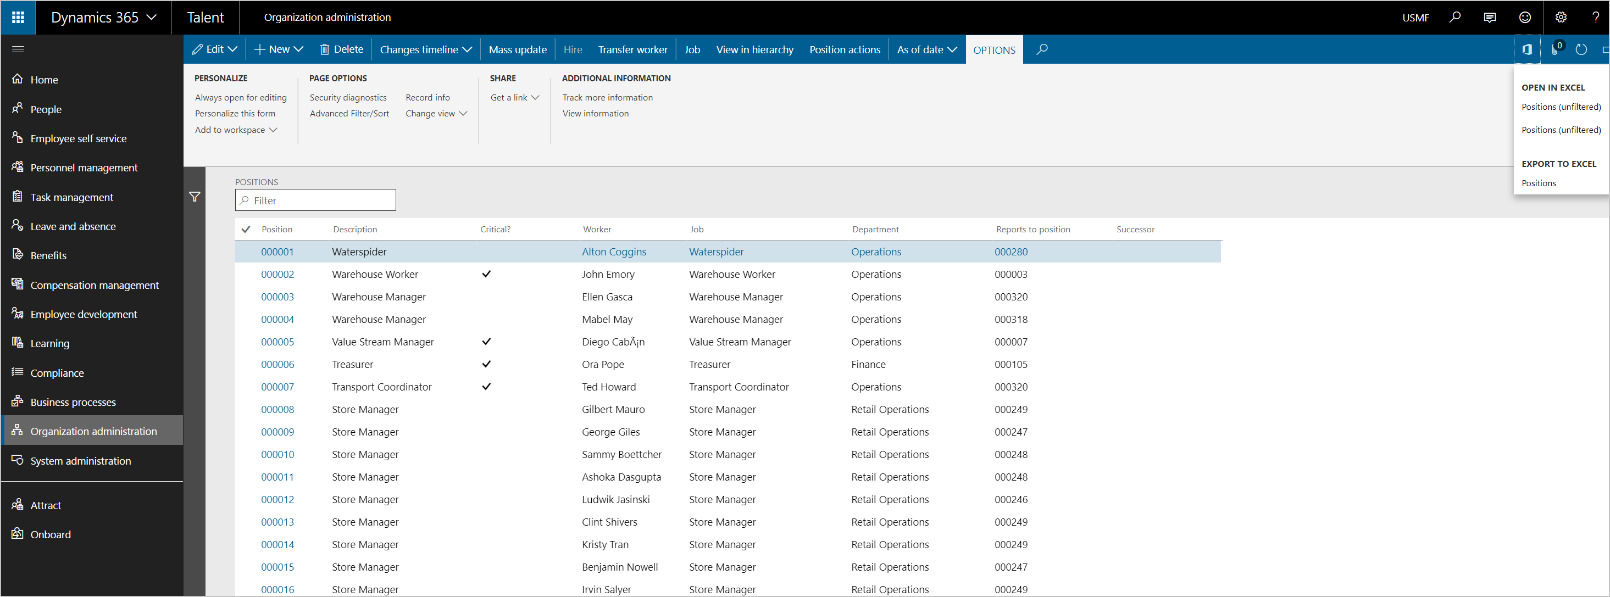Toggle the Critical checkbox for position 000006
The image size is (1610, 597).
pyautogui.click(x=485, y=364)
